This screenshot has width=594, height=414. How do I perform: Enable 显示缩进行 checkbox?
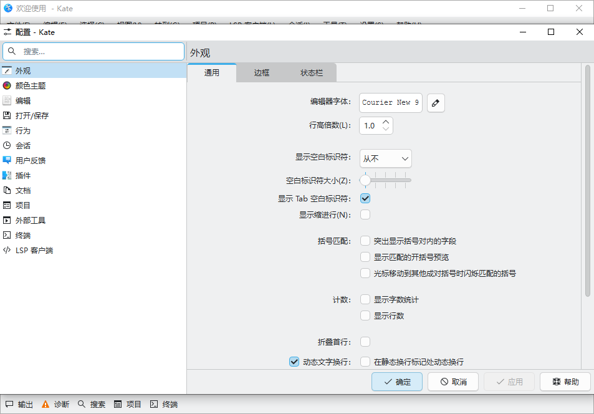tap(365, 215)
